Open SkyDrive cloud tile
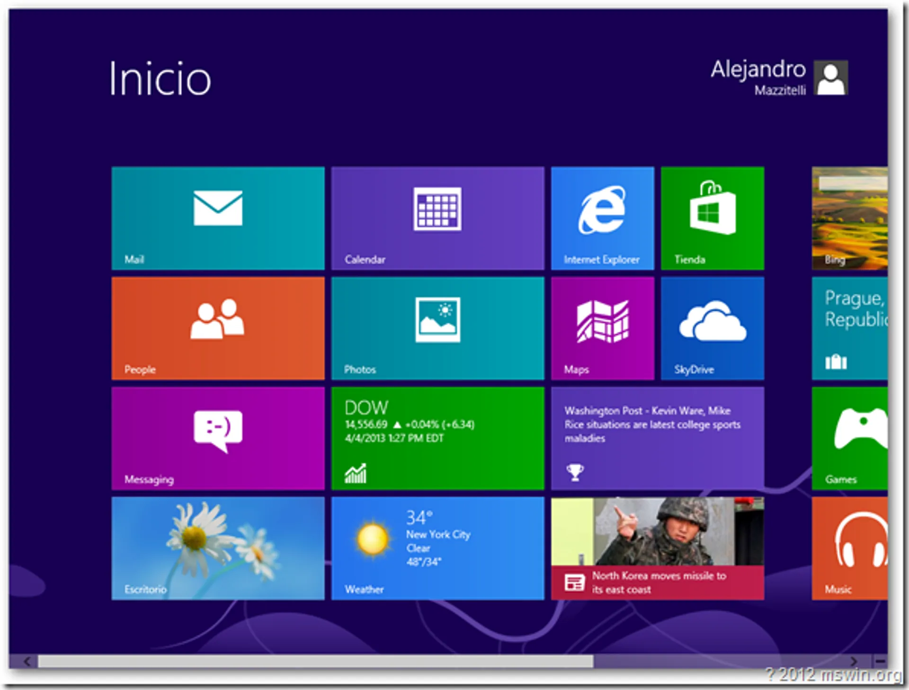The height and width of the screenshot is (690, 909). [712, 328]
